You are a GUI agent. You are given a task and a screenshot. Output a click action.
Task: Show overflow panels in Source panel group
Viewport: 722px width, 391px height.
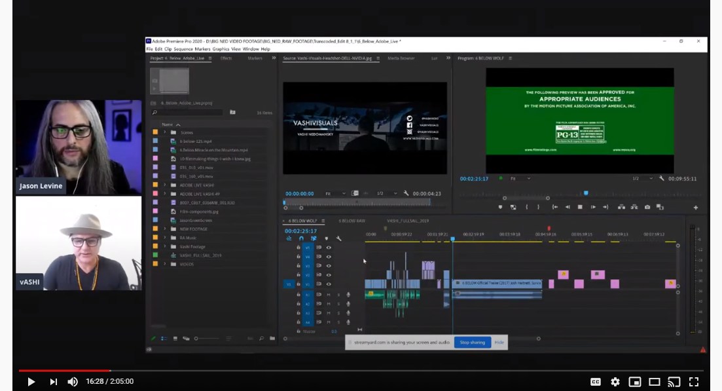[x=448, y=58]
